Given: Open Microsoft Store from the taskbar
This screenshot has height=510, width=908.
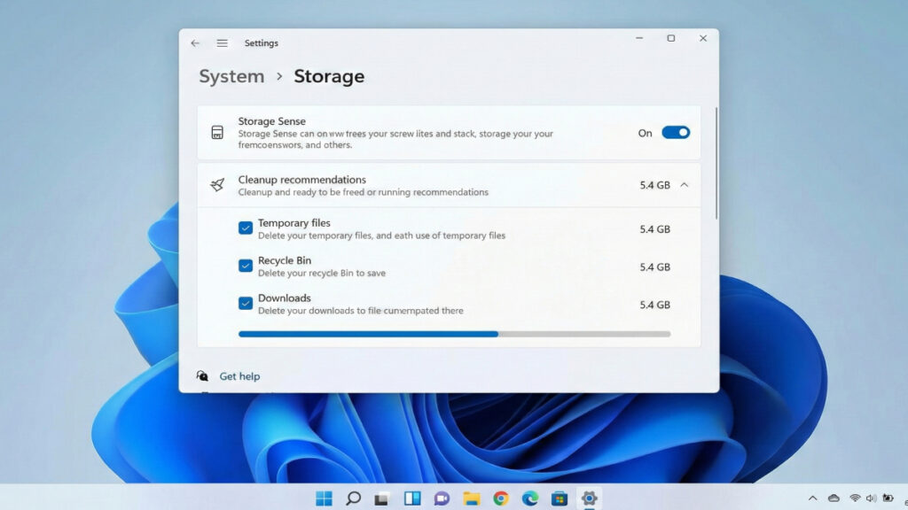Looking at the screenshot, I should tap(560, 498).
